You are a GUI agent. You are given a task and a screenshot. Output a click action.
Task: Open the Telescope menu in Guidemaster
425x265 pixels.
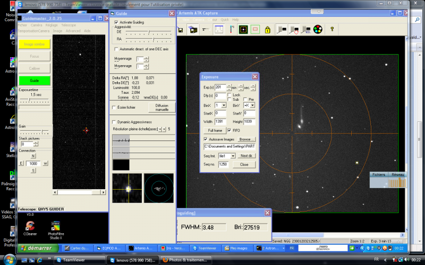[68, 25]
